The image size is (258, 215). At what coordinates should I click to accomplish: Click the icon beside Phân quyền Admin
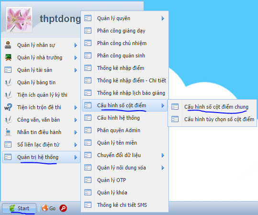[x=88, y=130]
